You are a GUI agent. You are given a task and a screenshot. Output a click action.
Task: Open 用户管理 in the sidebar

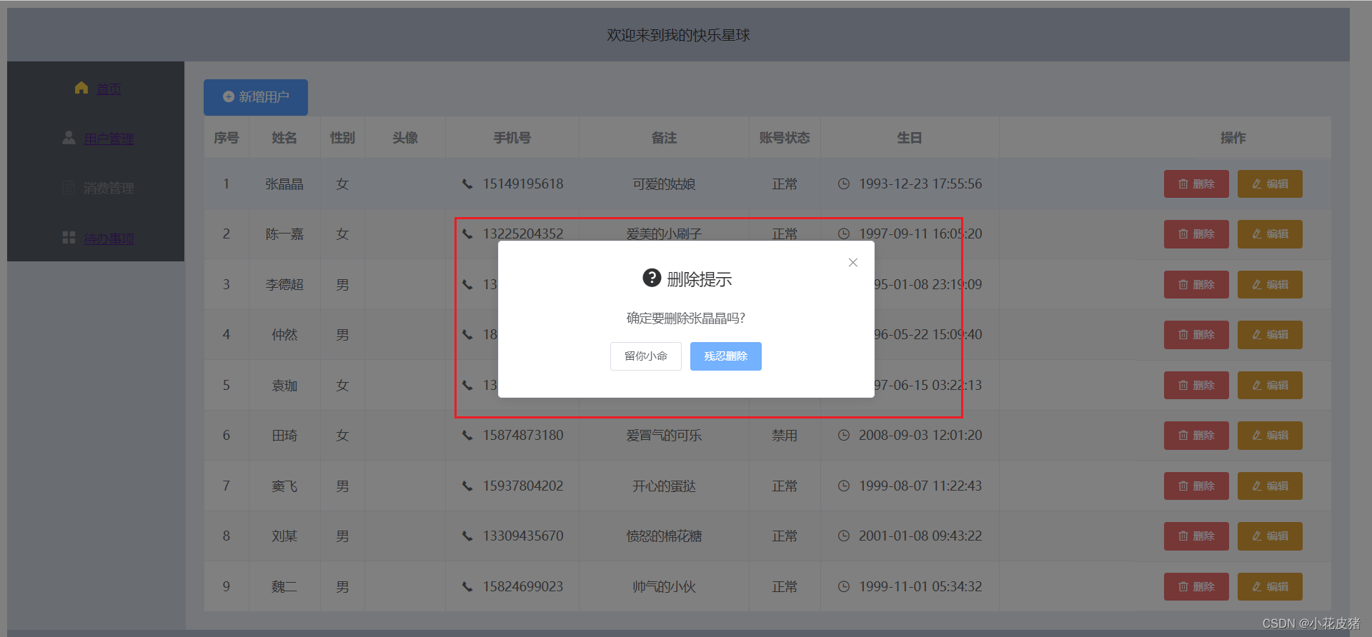pos(109,139)
